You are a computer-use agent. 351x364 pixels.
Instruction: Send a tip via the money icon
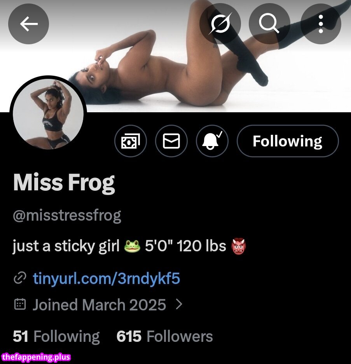pos(131,141)
